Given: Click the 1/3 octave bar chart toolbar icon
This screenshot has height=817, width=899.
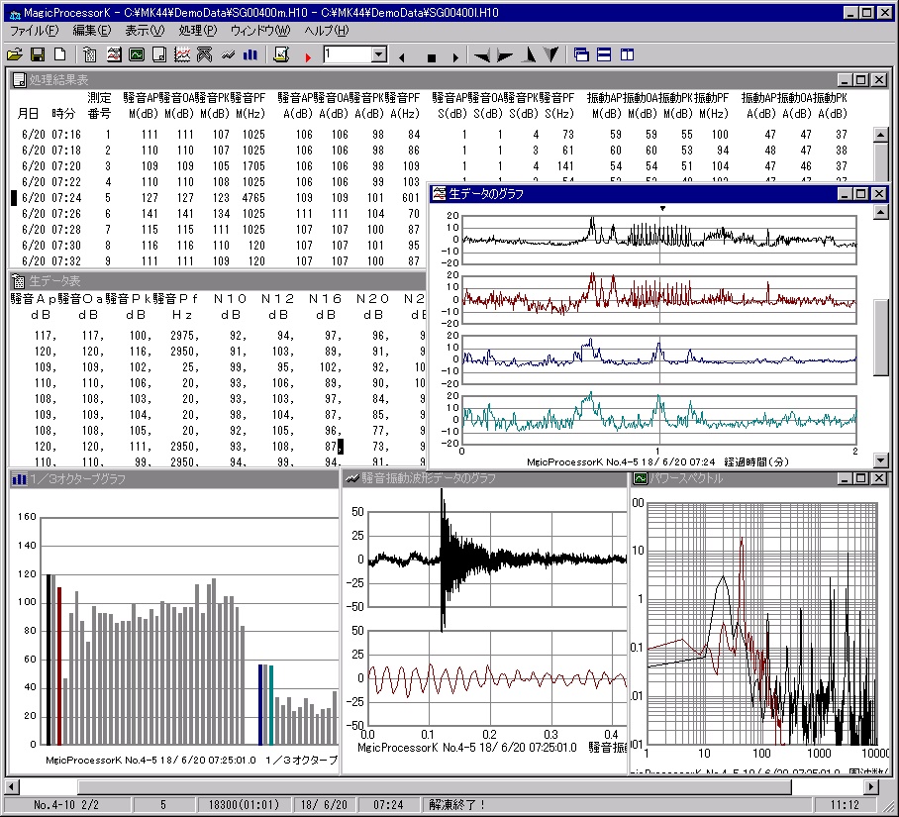Looking at the screenshot, I should 251,54.
